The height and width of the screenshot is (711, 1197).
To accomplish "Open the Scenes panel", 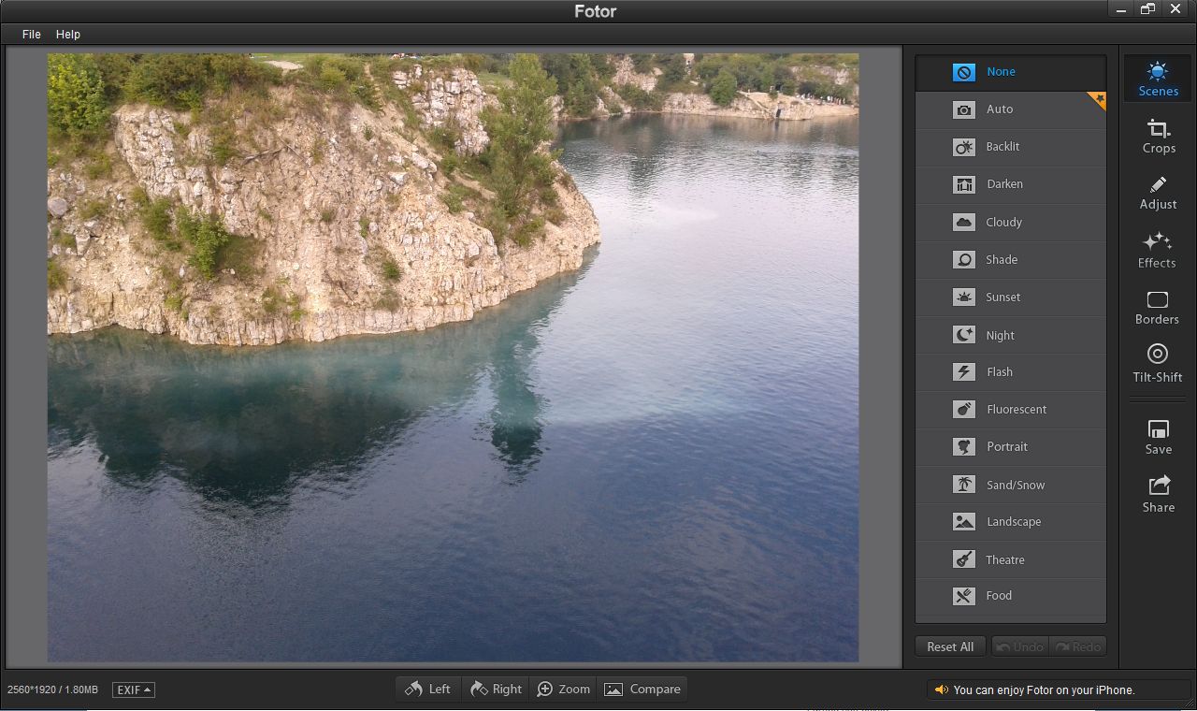I will coord(1158,80).
